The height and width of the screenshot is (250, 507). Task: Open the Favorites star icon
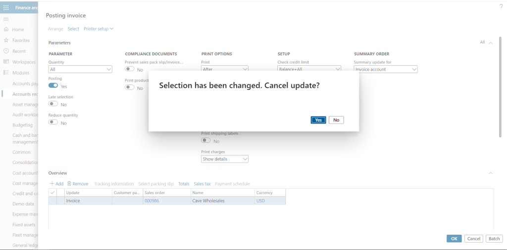pos(6,41)
